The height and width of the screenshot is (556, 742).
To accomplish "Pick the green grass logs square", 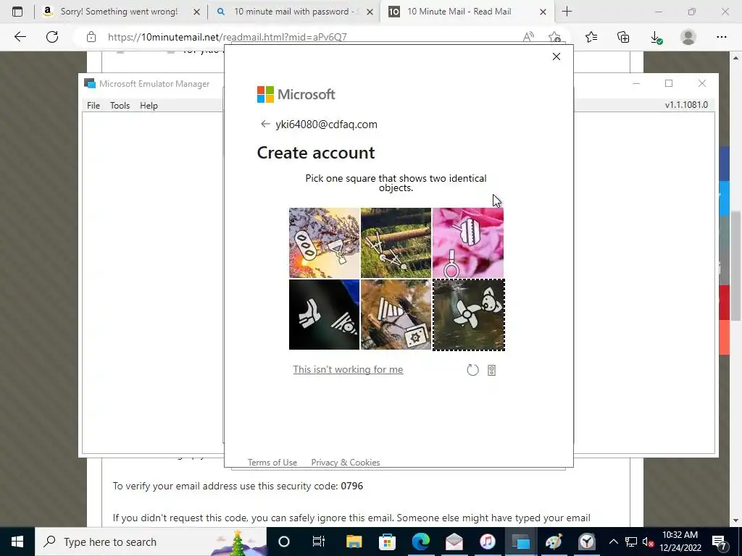I will (x=396, y=243).
